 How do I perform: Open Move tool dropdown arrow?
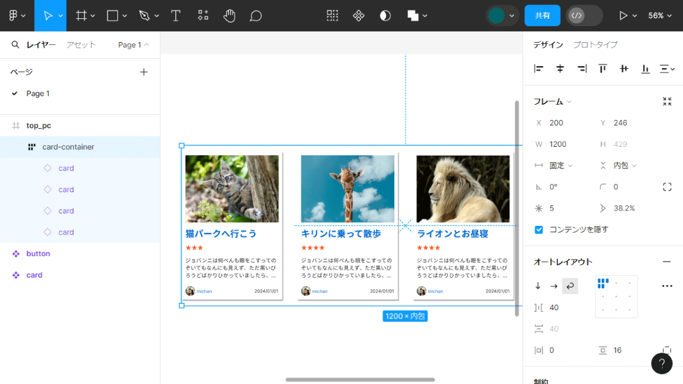click(x=60, y=16)
